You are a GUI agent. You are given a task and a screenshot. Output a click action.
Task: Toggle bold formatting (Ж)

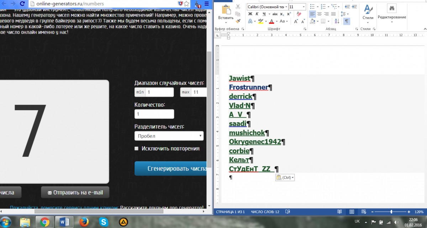pos(250,14)
